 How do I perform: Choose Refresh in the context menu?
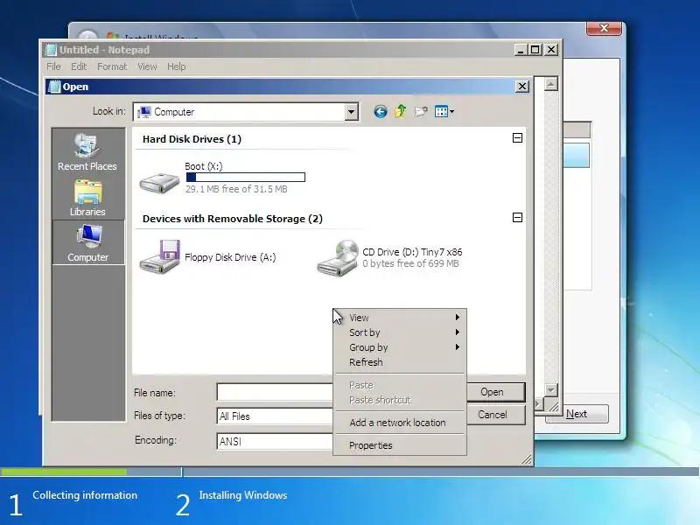400,362
